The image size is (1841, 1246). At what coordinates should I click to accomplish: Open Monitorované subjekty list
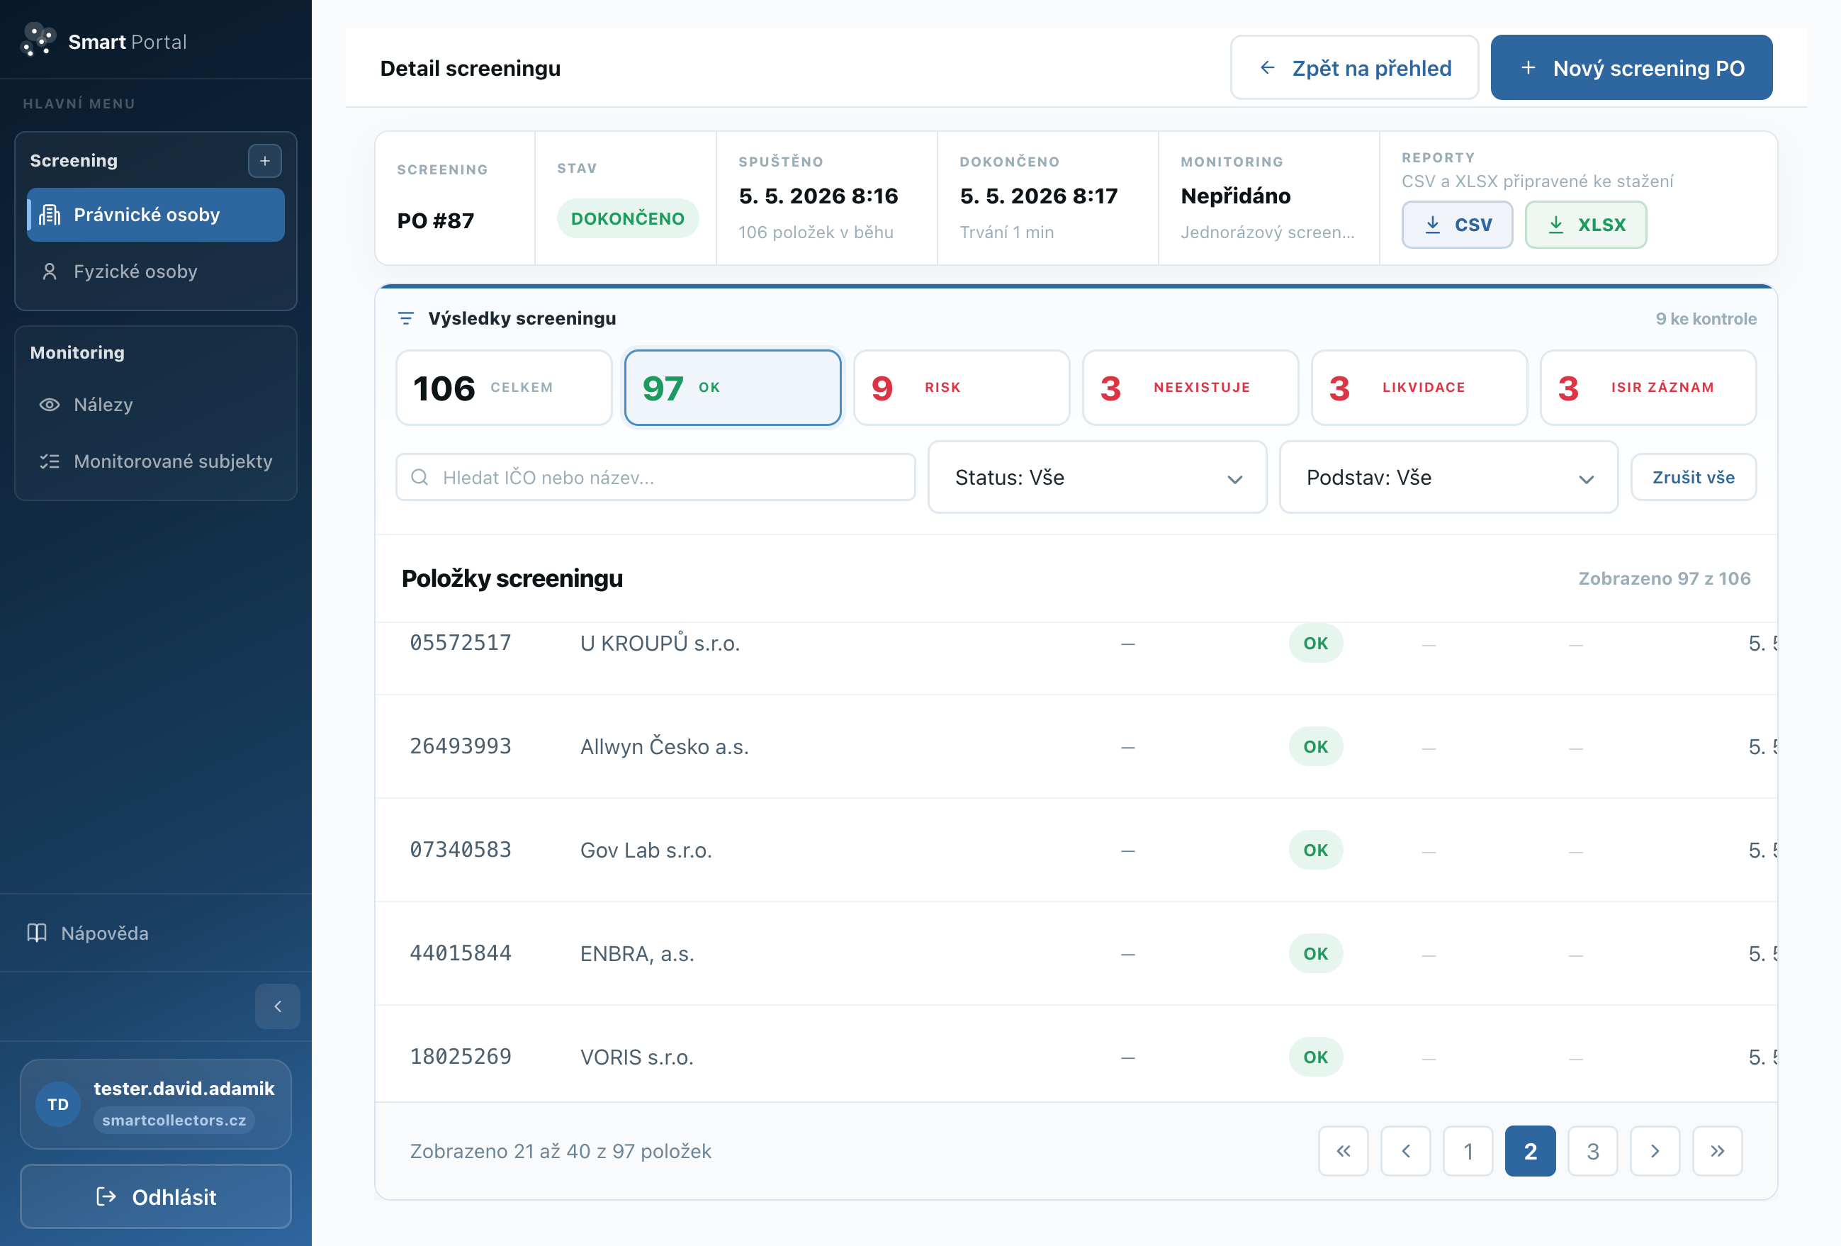point(155,461)
